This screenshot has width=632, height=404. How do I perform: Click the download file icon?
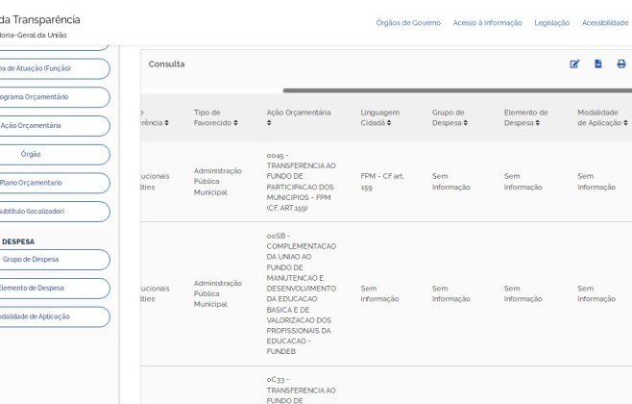[597, 64]
